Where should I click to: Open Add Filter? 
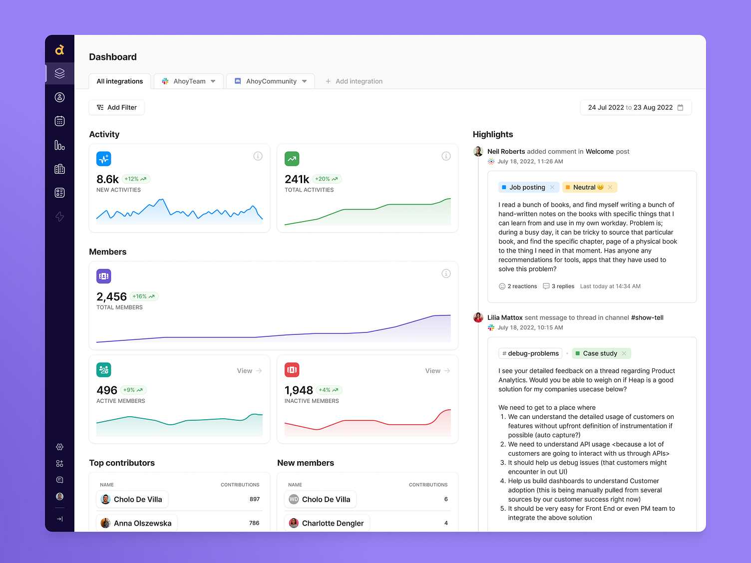pyautogui.click(x=116, y=107)
